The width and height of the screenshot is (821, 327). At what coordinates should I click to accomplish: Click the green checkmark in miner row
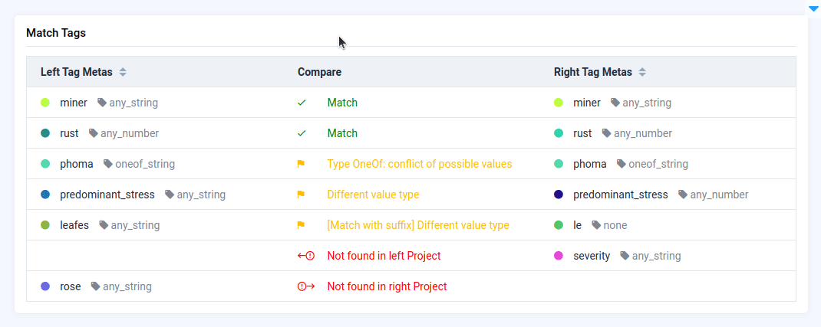click(302, 103)
